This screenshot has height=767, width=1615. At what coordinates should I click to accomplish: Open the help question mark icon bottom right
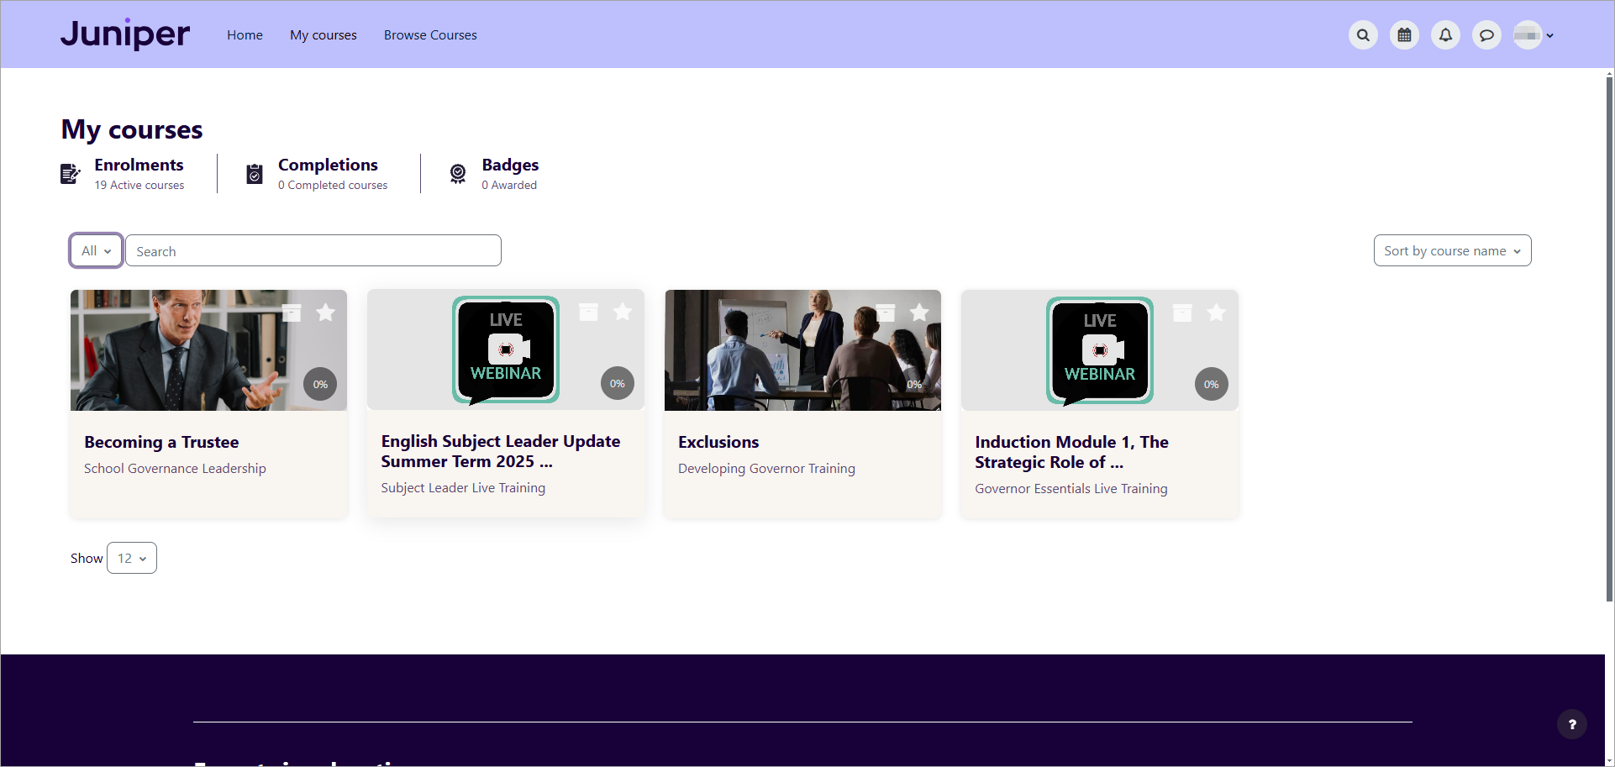tap(1572, 723)
